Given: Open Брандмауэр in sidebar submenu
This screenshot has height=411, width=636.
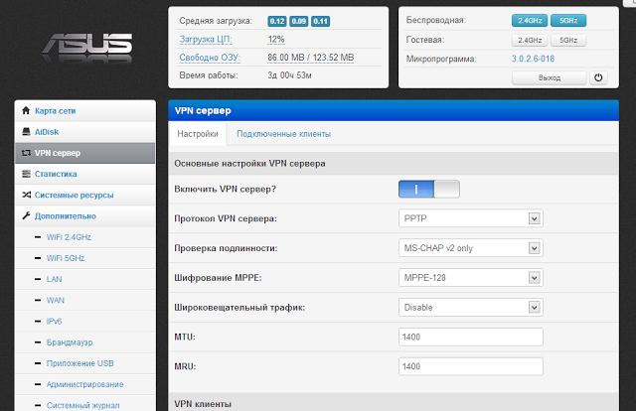Looking at the screenshot, I should (71, 342).
